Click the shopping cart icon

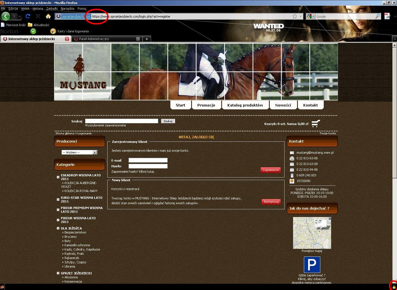[316, 124]
